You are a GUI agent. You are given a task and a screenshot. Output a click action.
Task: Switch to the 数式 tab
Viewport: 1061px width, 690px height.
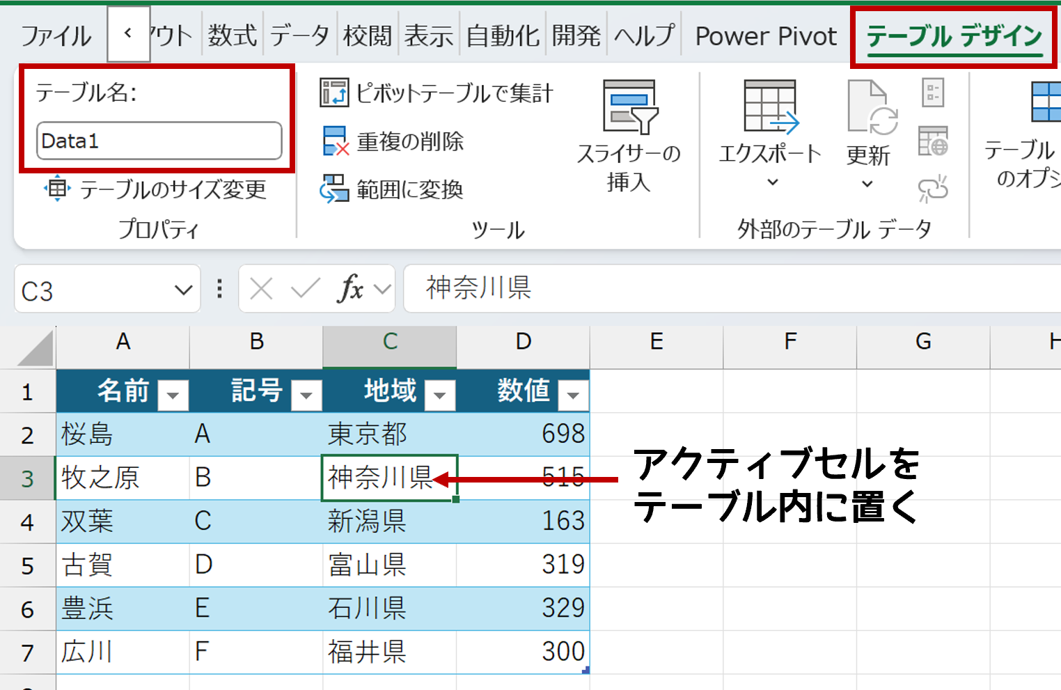[233, 35]
